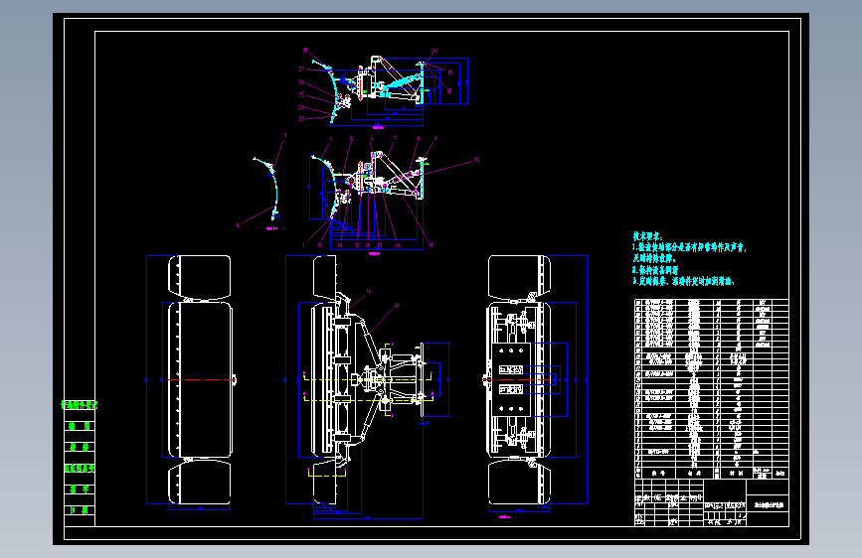Image resolution: width=862 pixels, height=558 pixels.
Task: Click the red centerline of left plan view
Action: click(x=200, y=379)
